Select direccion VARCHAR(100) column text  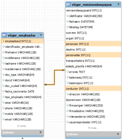click(84, 94)
